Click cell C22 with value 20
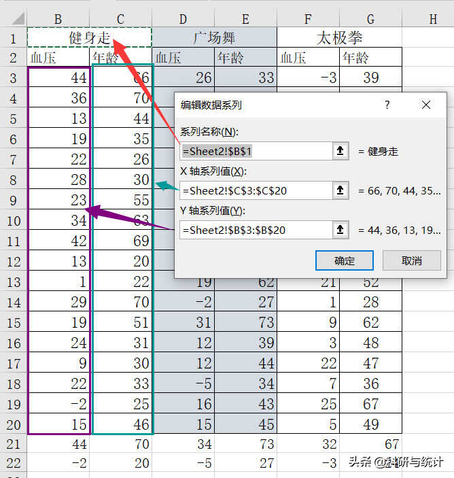Screen dimensions: 454x478 pos(121,463)
